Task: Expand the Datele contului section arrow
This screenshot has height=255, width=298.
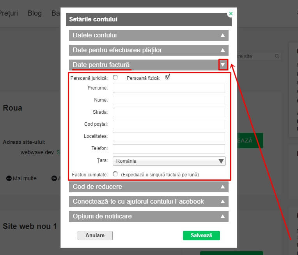Action: point(223,35)
